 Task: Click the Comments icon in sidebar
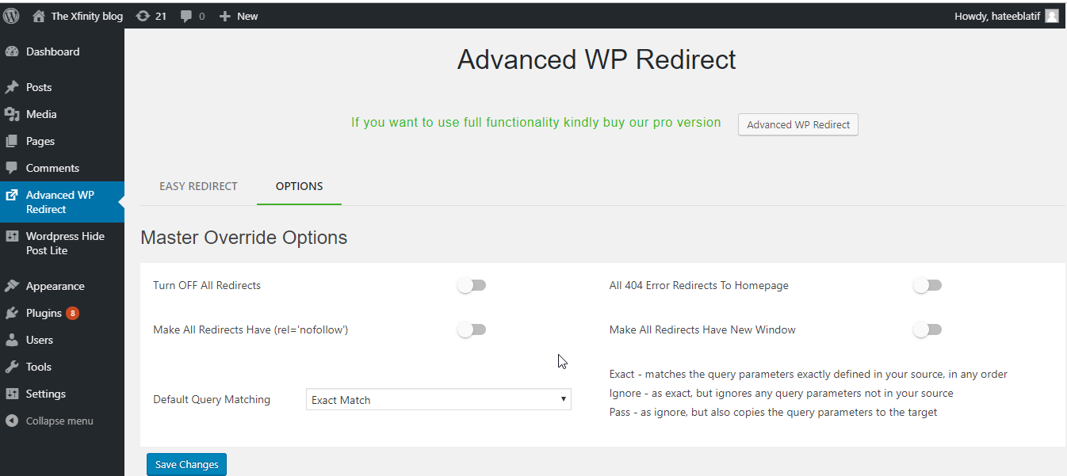(12, 168)
